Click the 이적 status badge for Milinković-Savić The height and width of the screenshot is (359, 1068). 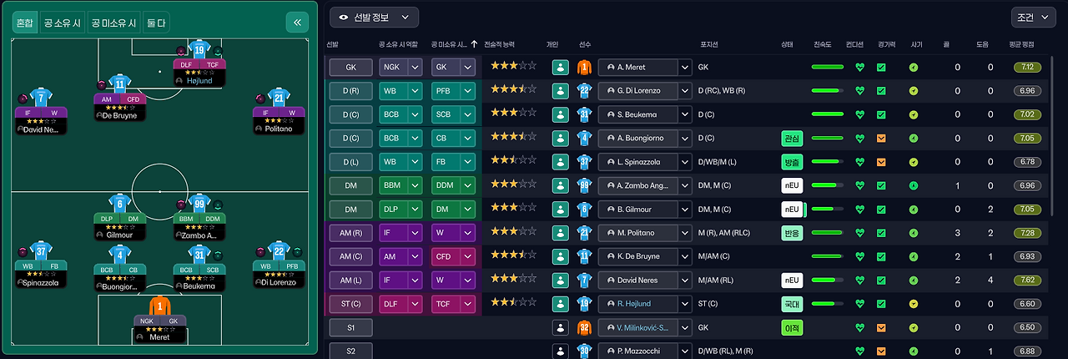792,327
